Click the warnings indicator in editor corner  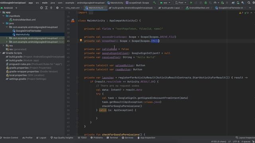pos(241,13)
